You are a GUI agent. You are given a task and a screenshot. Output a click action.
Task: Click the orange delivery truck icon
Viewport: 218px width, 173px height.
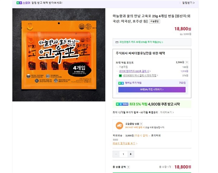[x=119, y=125]
